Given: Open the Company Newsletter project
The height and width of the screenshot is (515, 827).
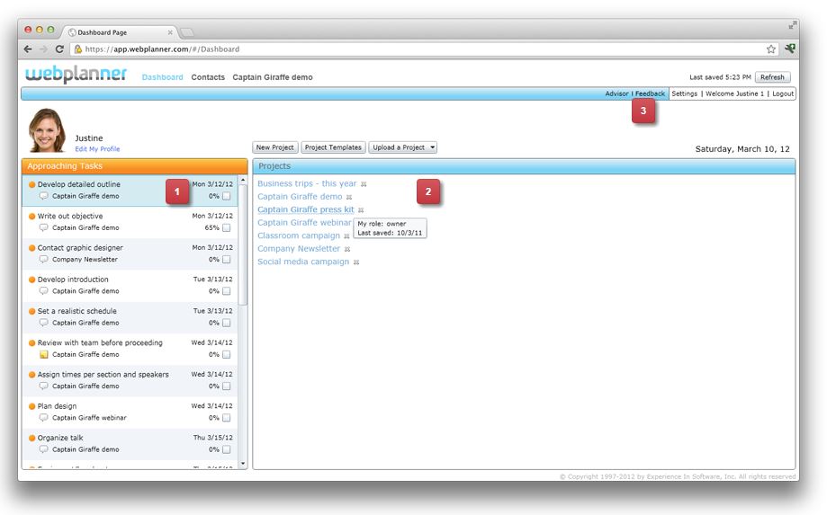Looking at the screenshot, I should coord(299,249).
